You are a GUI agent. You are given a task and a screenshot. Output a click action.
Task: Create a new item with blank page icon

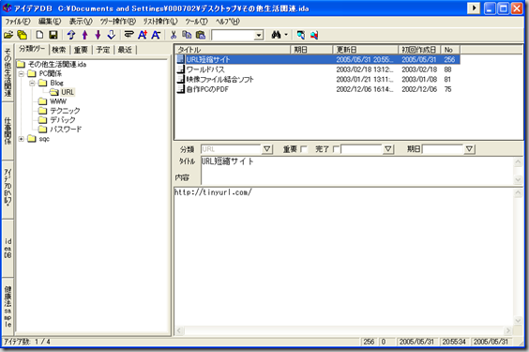[x=39, y=35]
